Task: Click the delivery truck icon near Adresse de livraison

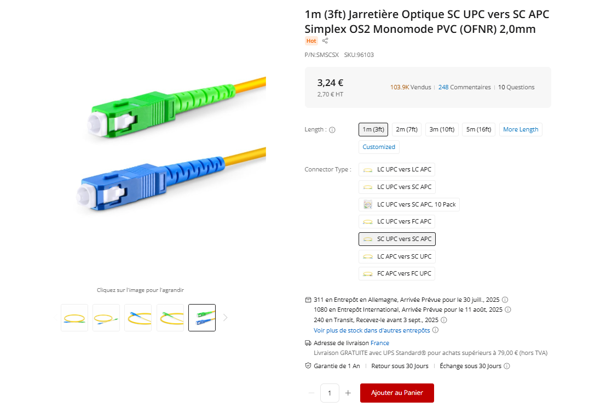Action: (307, 342)
